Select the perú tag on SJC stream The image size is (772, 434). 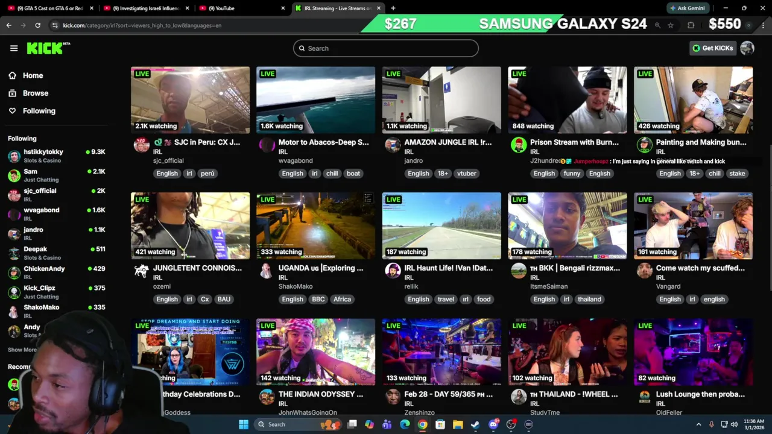207,174
